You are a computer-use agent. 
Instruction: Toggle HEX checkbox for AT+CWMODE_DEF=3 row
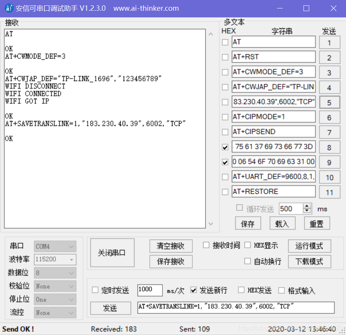pyautogui.click(x=225, y=72)
